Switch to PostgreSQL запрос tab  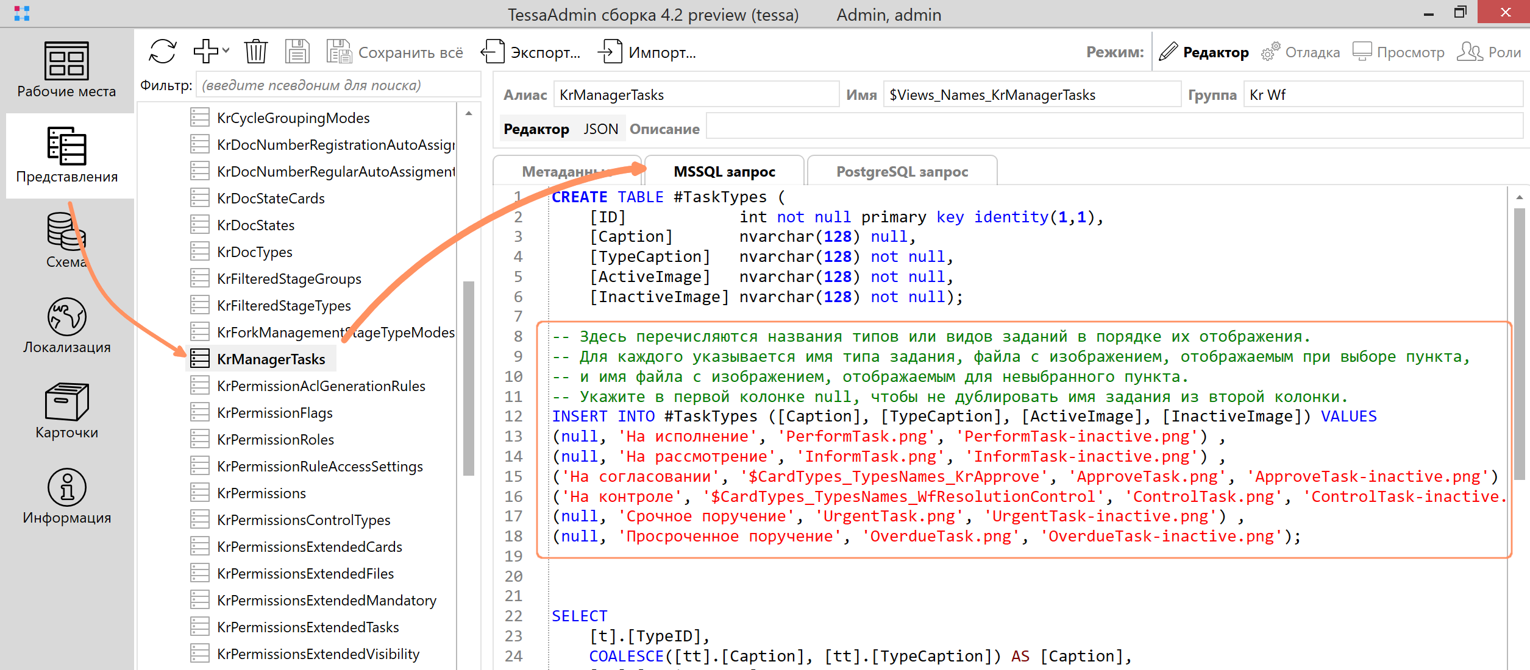click(x=902, y=172)
